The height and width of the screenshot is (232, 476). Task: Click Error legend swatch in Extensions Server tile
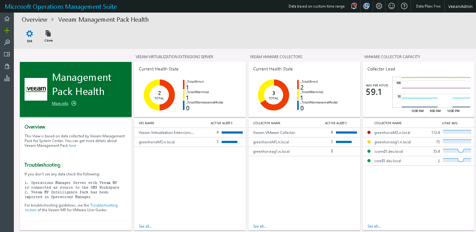[x=184, y=85]
